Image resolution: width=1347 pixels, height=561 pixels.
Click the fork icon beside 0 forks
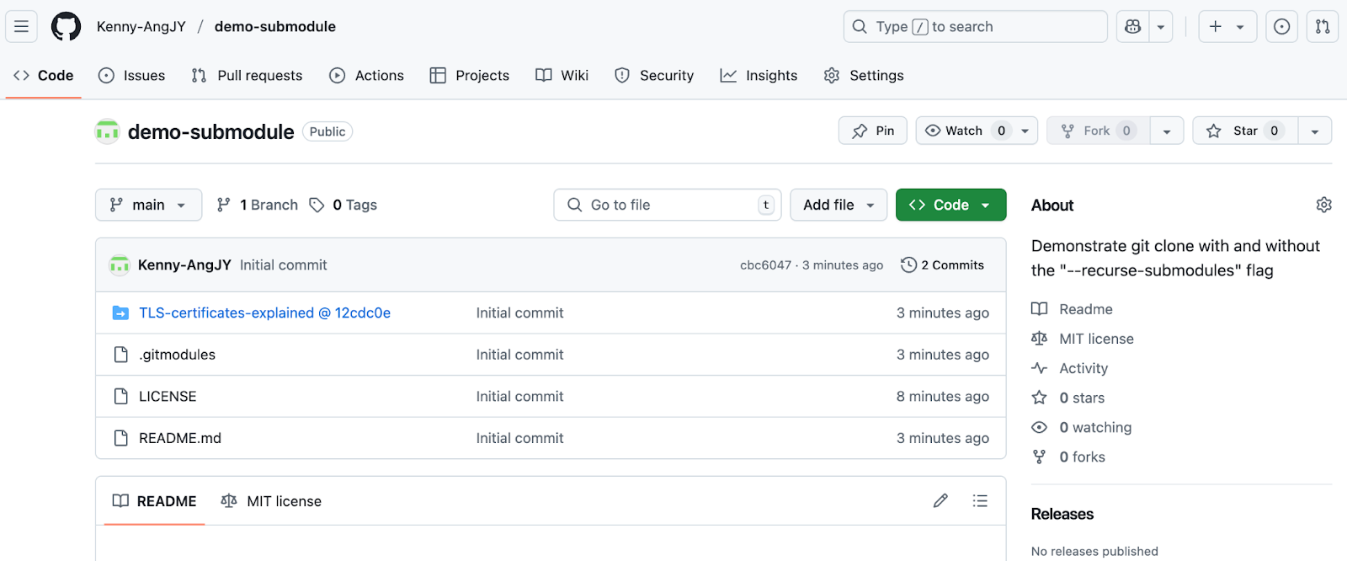point(1040,457)
